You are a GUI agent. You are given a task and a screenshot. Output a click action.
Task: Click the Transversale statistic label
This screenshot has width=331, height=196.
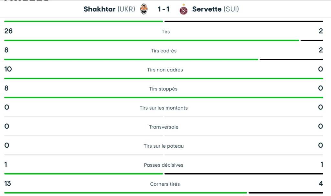tap(164, 127)
